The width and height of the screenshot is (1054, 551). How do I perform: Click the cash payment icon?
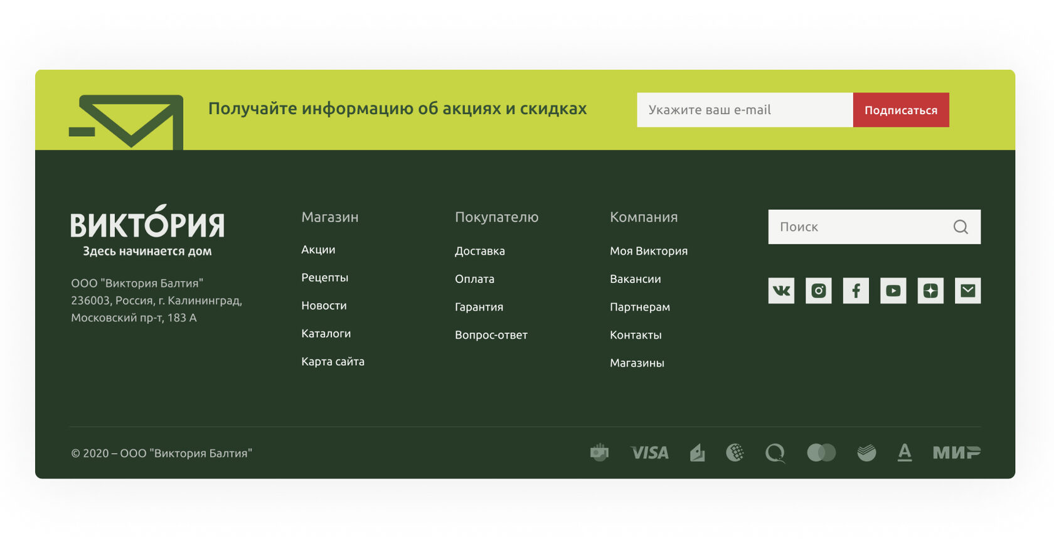point(600,452)
